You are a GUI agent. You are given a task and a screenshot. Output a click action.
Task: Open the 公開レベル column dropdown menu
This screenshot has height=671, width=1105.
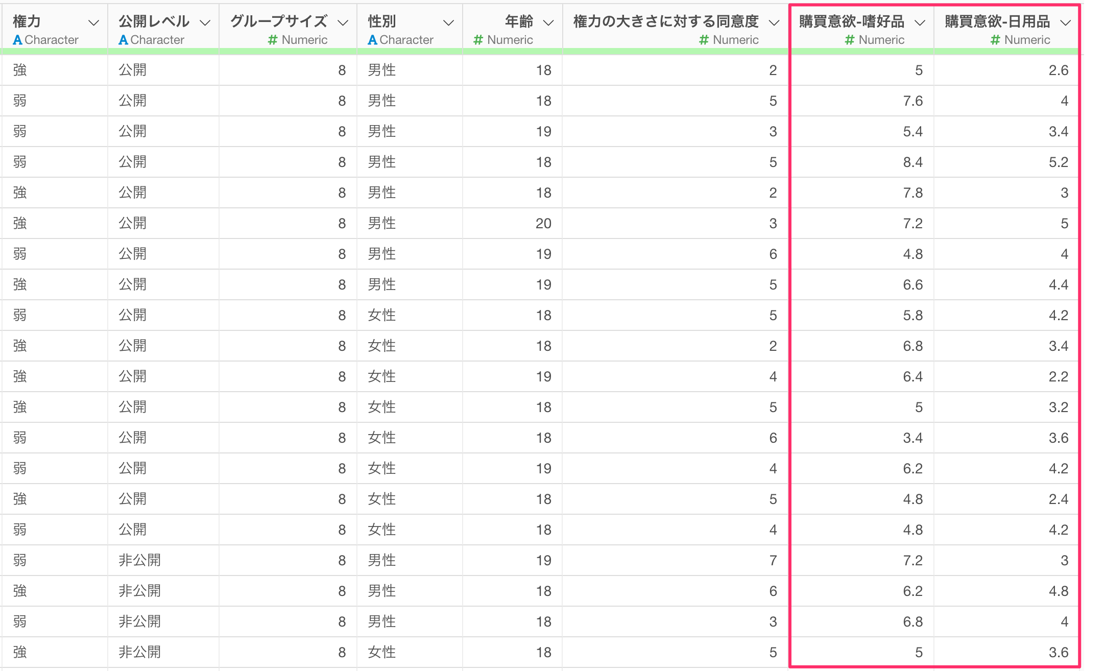pos(205,23)
